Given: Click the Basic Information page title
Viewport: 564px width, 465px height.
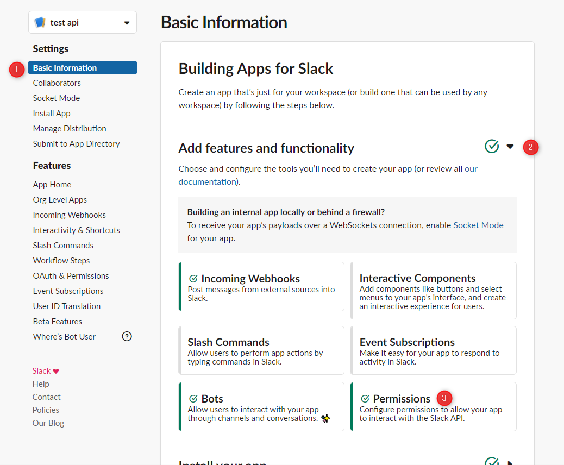Looking at the screenshot, I should coord(224,22).
